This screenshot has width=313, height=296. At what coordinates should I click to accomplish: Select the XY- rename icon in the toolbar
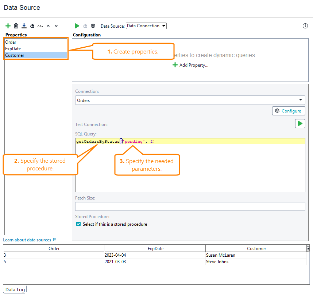click(40, 26)
